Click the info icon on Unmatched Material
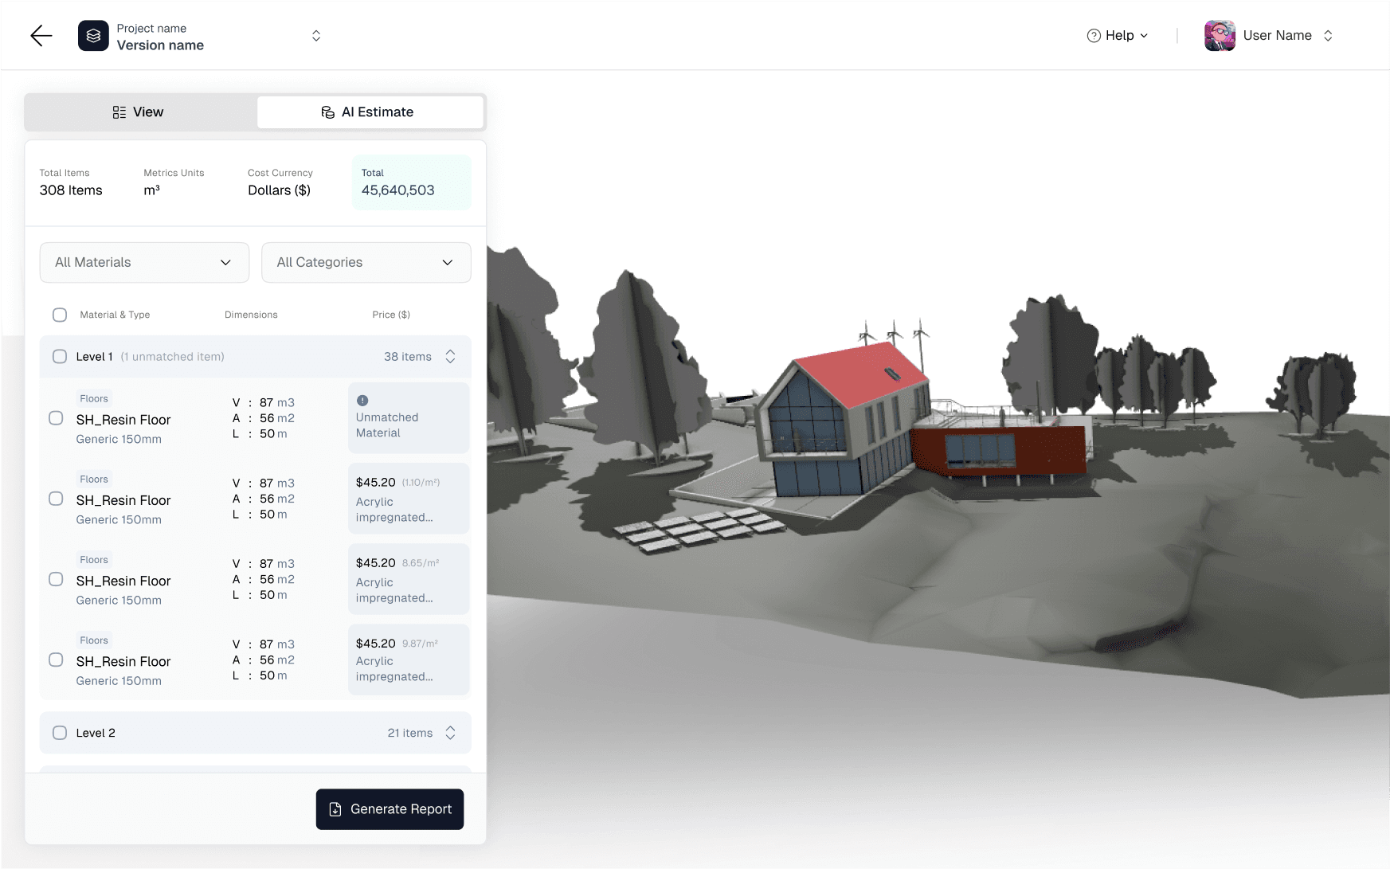The width and height of the screenshot is (1390, 869). pos(363,400)
